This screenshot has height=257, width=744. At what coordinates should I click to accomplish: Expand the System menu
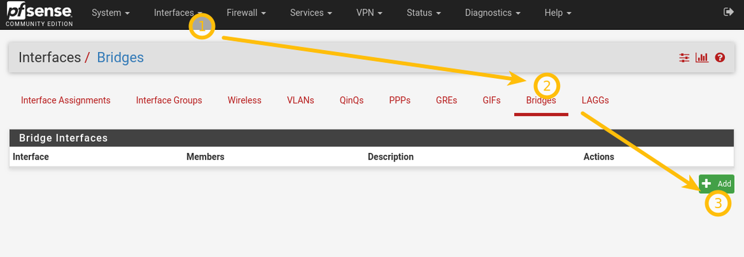click(110, 13)
